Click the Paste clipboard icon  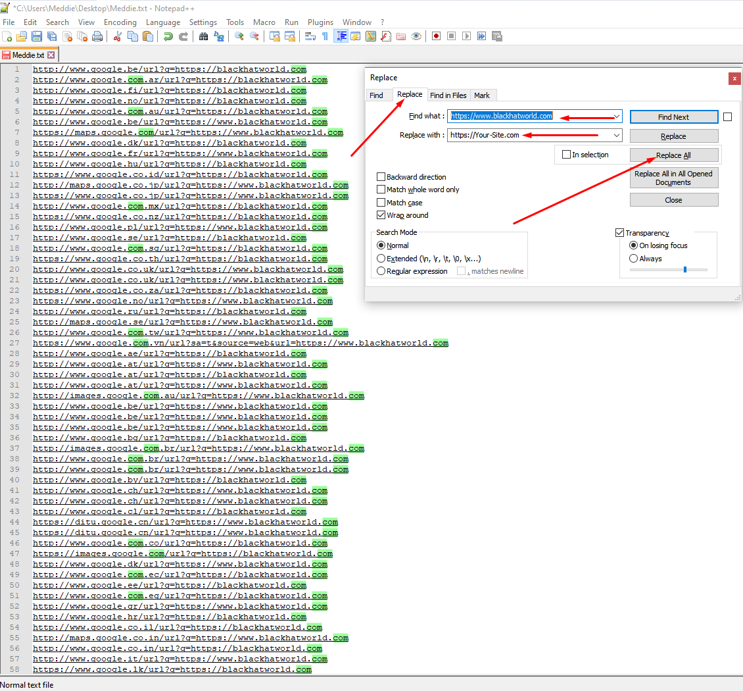point(148,36)
